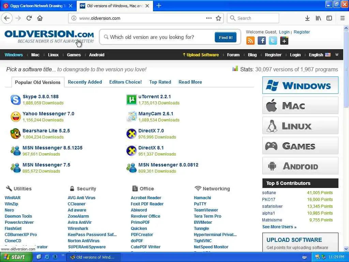Screen dimensions: 349x262
Task: Click the browser Search box
Action: [x=253, y=18]
